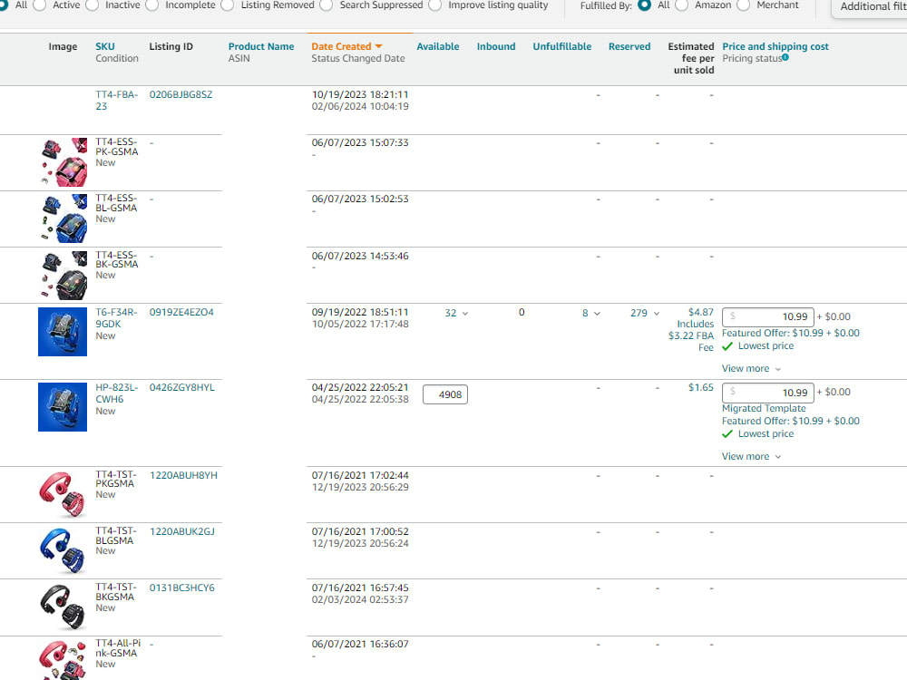Viewport: 907px width, 680px height.
Task: Click product image for T6-F34R-9GDK
Action: [63, 331]
